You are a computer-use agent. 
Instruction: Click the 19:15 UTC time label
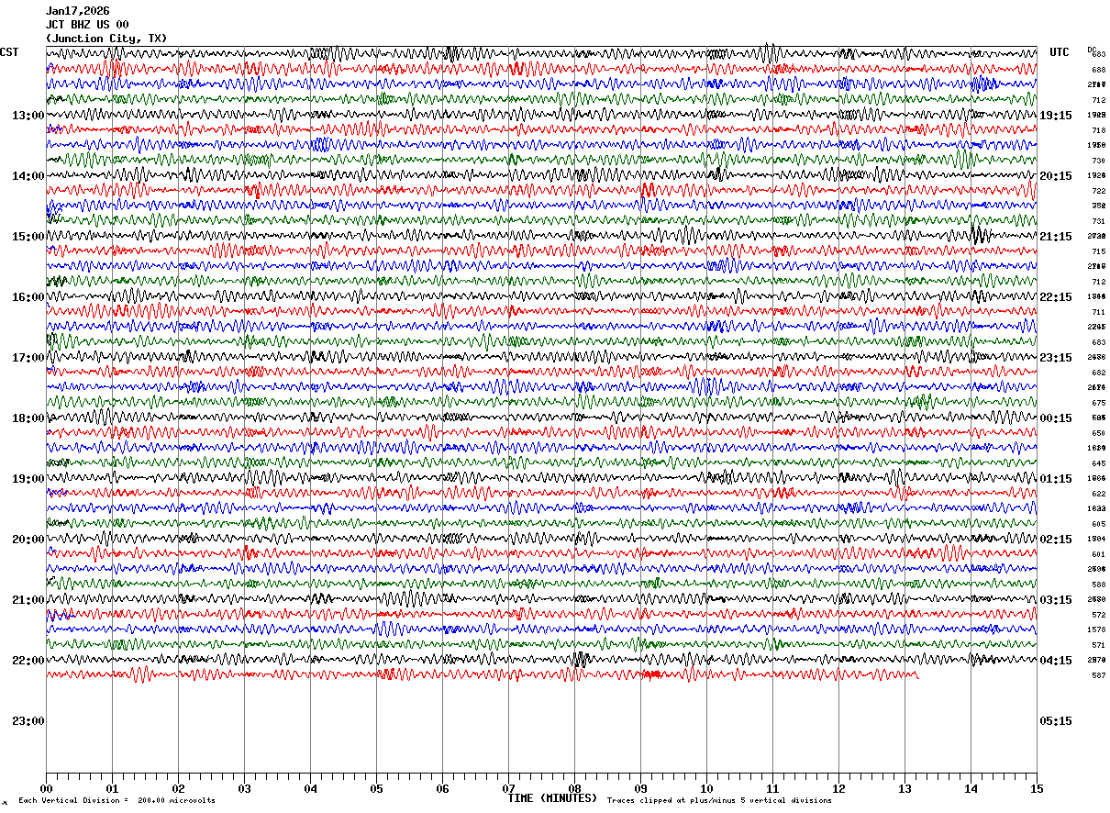point(1056,116)
